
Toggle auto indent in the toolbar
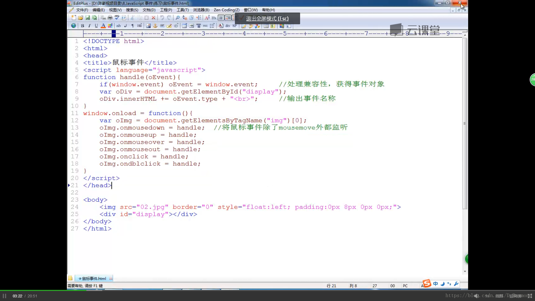point(228,18)
